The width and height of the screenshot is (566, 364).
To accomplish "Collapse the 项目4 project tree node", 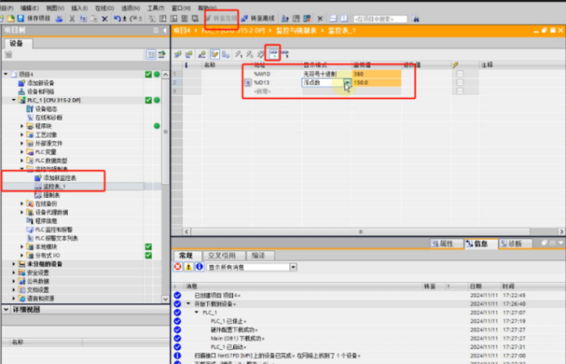I will click(x=6, y=74).
